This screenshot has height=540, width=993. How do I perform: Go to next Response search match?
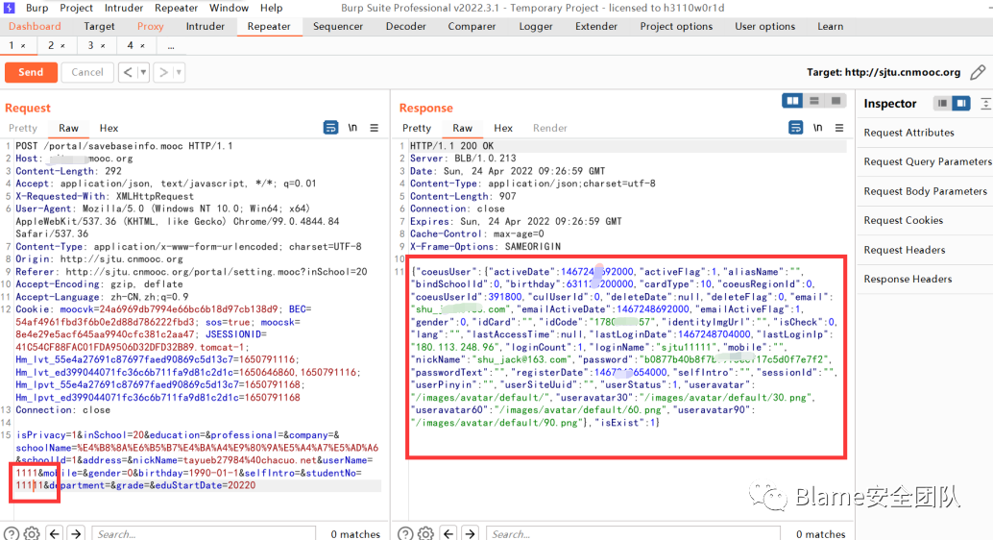coord(470,533)
